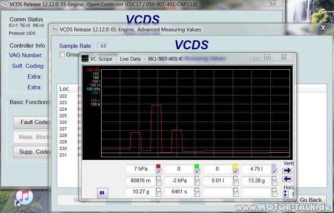Click the 4.75 l value field
The width and height of the screenshot is (334, 213).
256,169
